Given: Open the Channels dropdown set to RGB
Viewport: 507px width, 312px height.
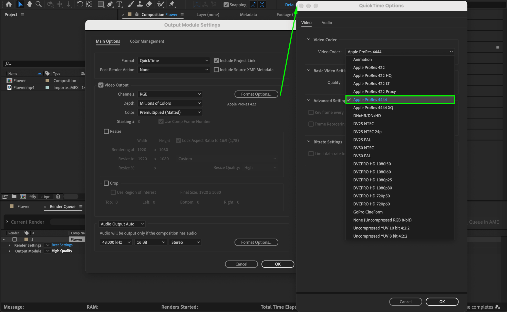Looking at the screenshot, I should (x=170, y=94).
